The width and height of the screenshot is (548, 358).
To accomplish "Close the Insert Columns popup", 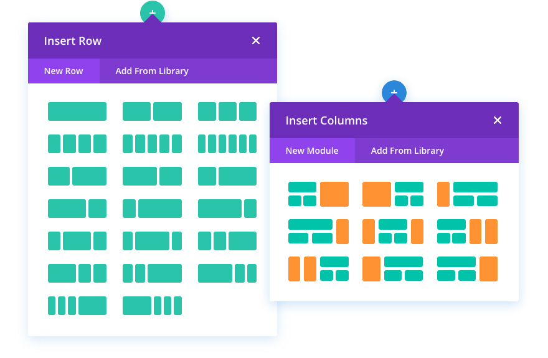I will coord(498,120).
